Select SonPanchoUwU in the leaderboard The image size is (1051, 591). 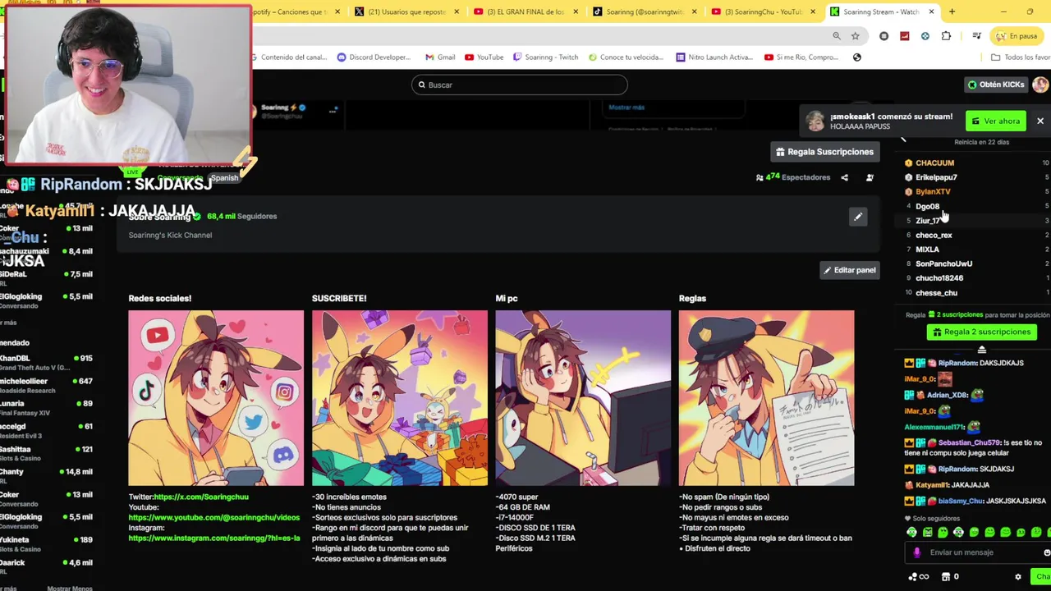tap(943, 264)
